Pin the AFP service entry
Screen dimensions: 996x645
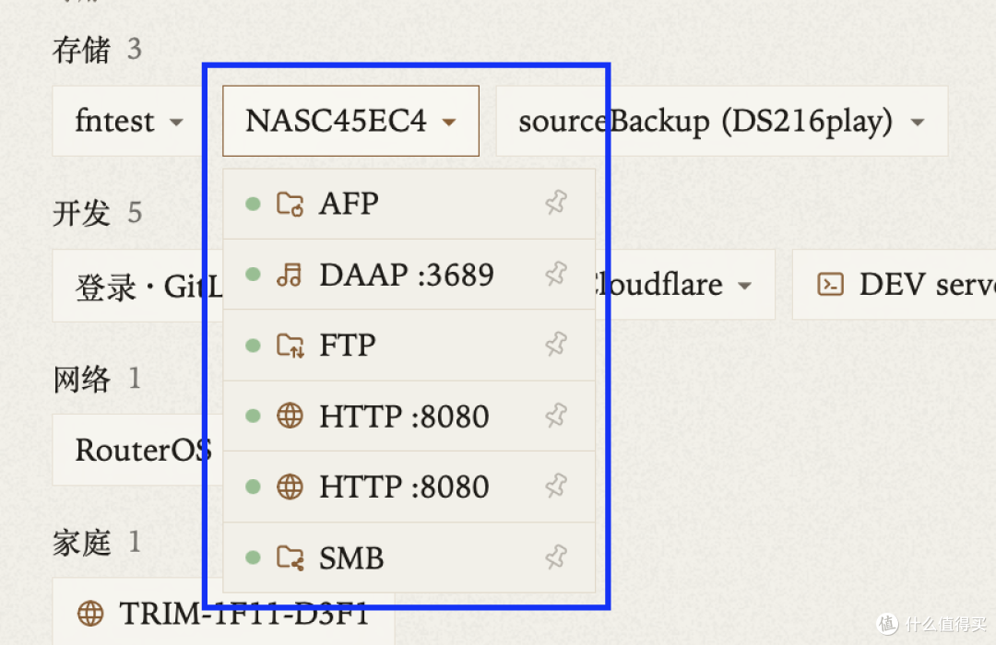point(556,203)
